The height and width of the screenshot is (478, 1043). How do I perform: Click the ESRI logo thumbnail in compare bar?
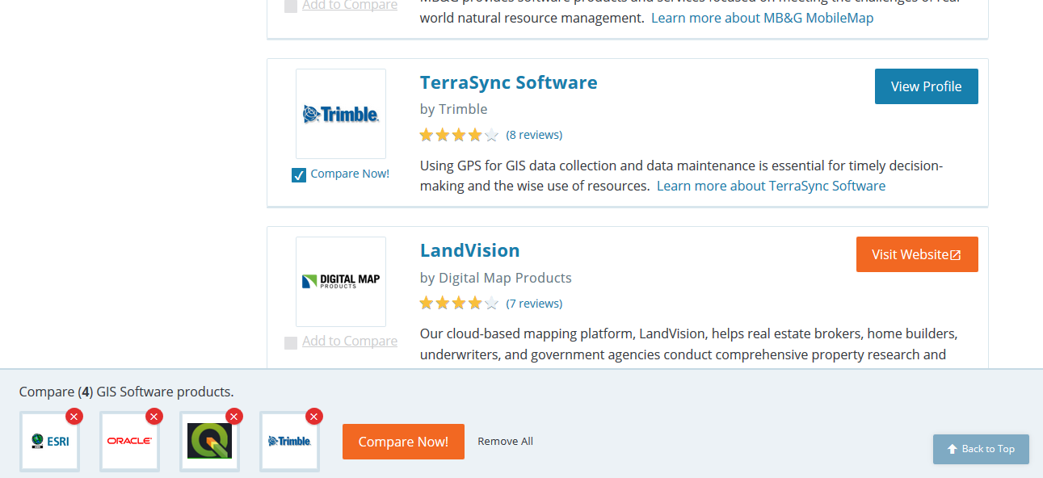pos(49,442)
